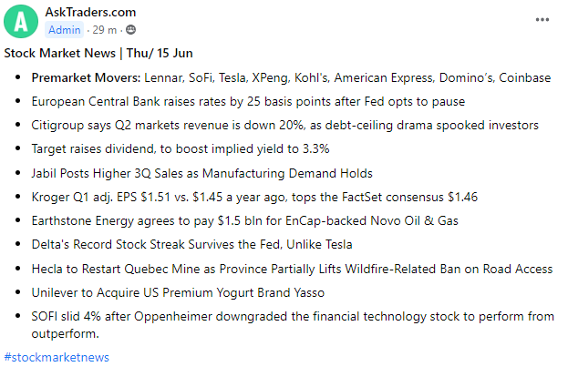Open the three-dot post options menu
The width and height of the screenshot is (568, 377).
click(x=542, y=19)
